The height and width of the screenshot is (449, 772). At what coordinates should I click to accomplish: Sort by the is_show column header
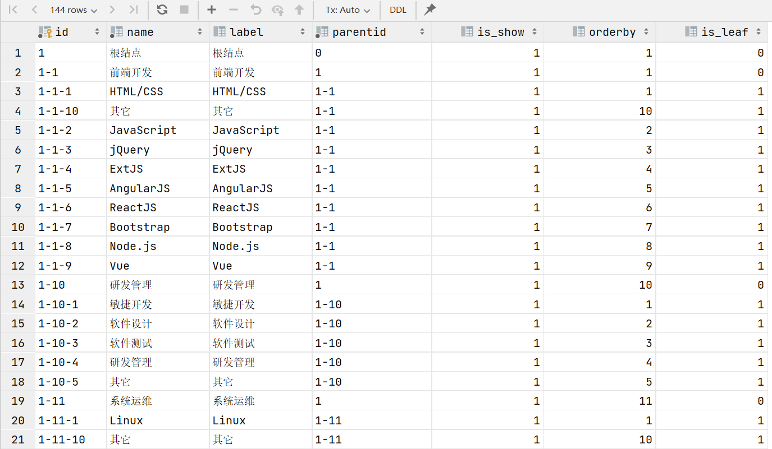tap(487, 32)
